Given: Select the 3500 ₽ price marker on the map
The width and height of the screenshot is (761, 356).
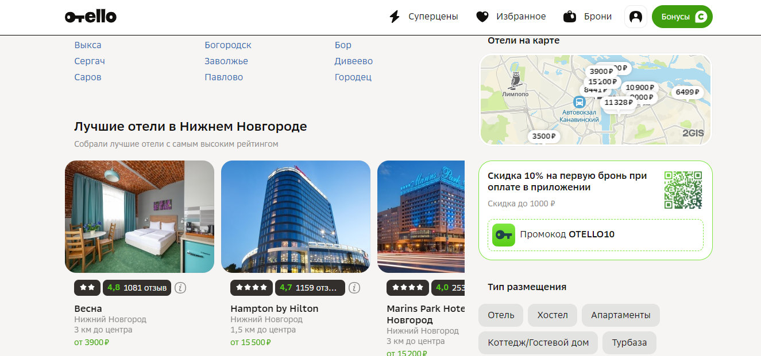Looking at the screenshot, I should (x=544, y=136).
